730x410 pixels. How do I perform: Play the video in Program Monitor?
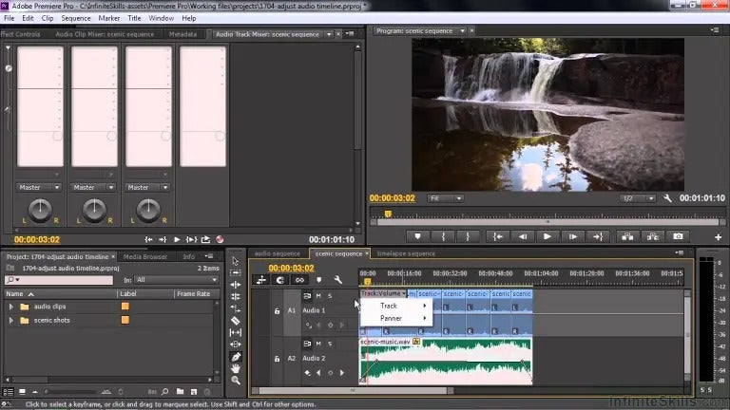(547, 235)
